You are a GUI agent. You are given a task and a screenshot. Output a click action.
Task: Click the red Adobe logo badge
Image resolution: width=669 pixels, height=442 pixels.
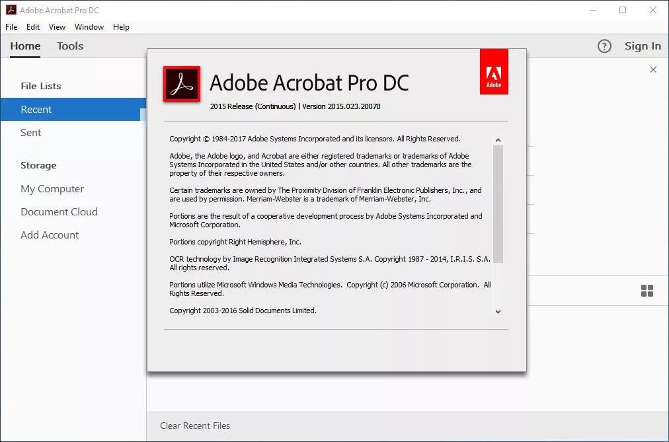point(494,71)
